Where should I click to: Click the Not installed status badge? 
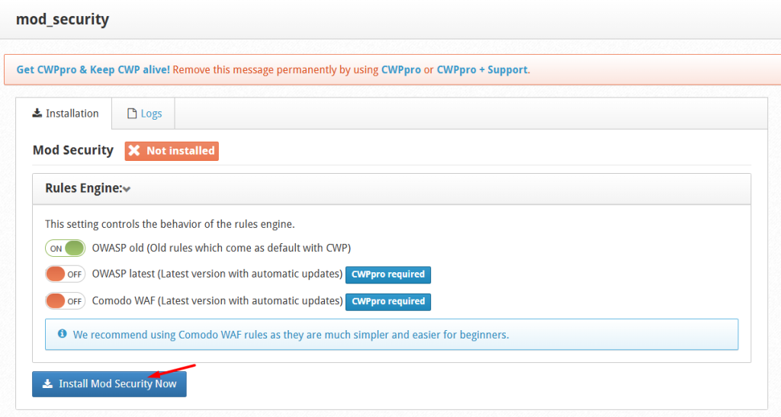[x=172, y=151]
